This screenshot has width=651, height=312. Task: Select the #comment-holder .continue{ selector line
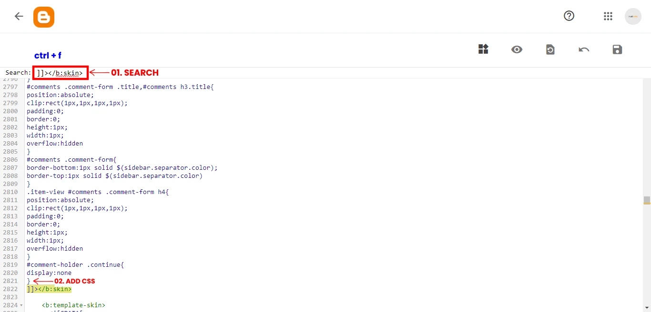pos(75,264)
